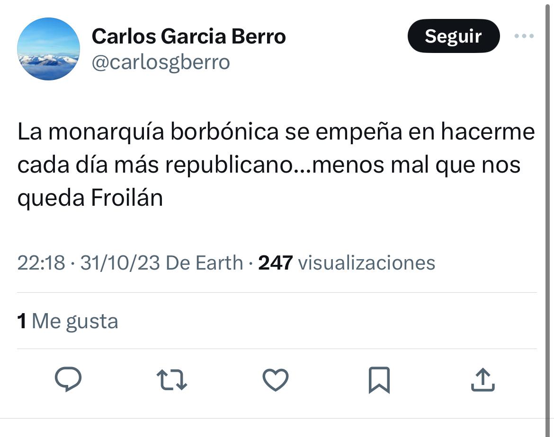Image resolution: width=554 pixels, height=437 pixels.
Task: Click the reply speech bubble icon
Action: click(68, 380)
